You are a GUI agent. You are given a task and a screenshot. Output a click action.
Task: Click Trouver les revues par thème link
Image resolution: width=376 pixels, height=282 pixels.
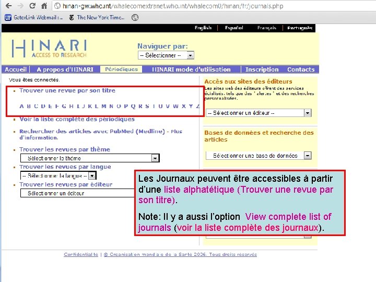(x=65, y=149)
